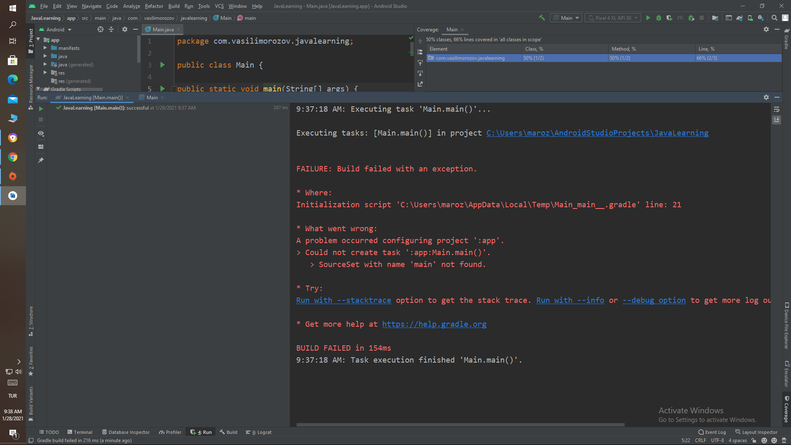Viewport: 791px width, 445px height.
Task: Toggle Soft-Wrap icon in console
Action: (777, 109)
